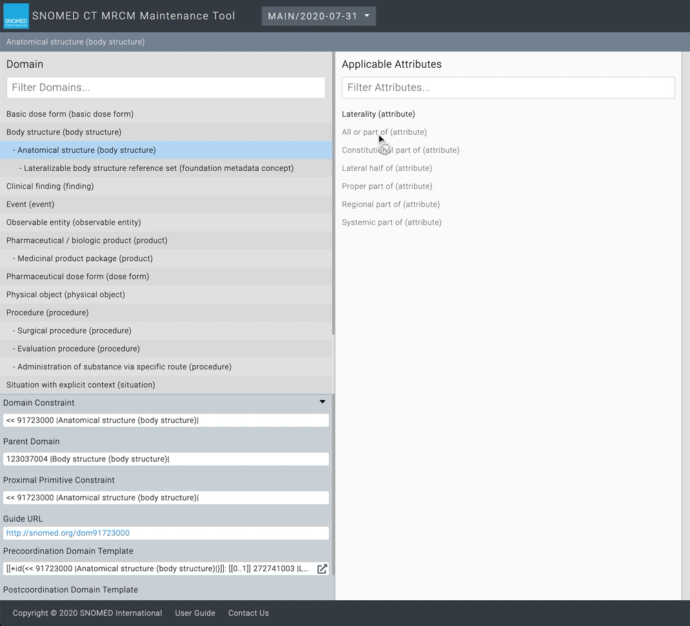Select Medicinal product package domain
This screenshot has height=626, width=690.
[x=166, y=259]
